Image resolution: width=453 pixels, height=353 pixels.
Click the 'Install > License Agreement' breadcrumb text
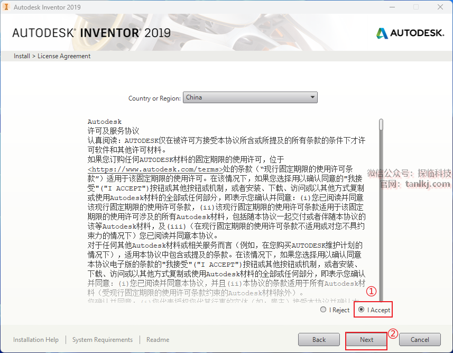tap(52, 56)
